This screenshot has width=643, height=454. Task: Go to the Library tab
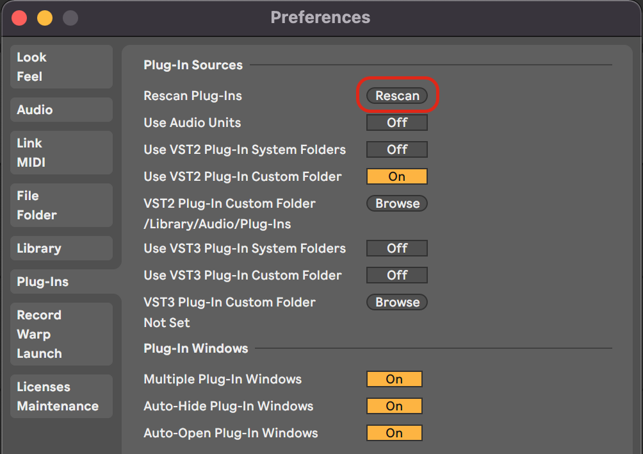[x=61, y=248]
